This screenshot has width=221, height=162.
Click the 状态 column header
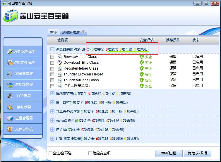coord(196,40)
